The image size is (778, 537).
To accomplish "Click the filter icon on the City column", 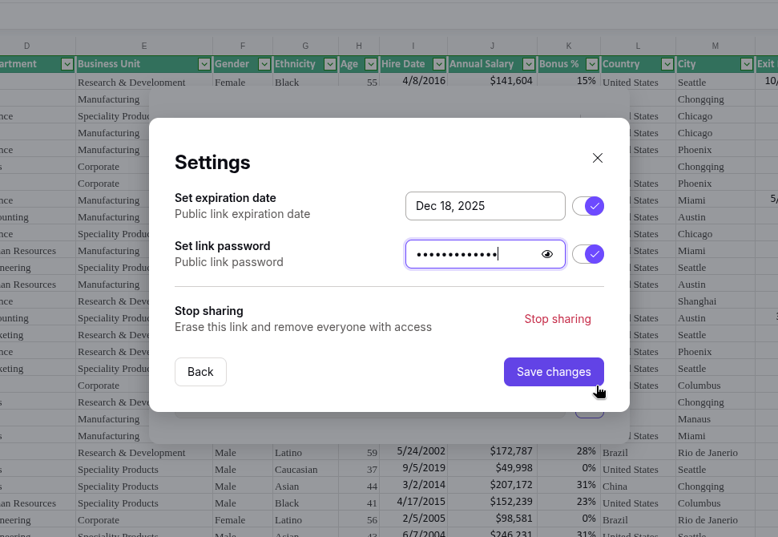I will 746,64.
